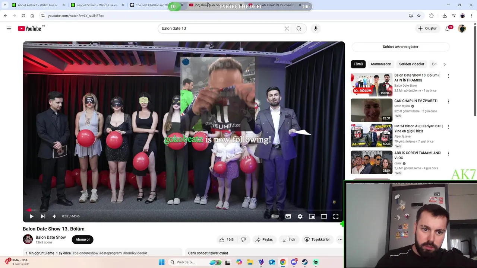477x268 pixels.
Task: Mute the video player volume
Action: coord(54,216)
